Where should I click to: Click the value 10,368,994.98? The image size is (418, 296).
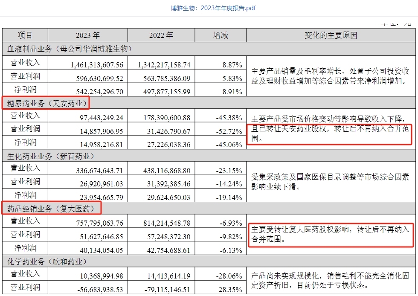102,276
